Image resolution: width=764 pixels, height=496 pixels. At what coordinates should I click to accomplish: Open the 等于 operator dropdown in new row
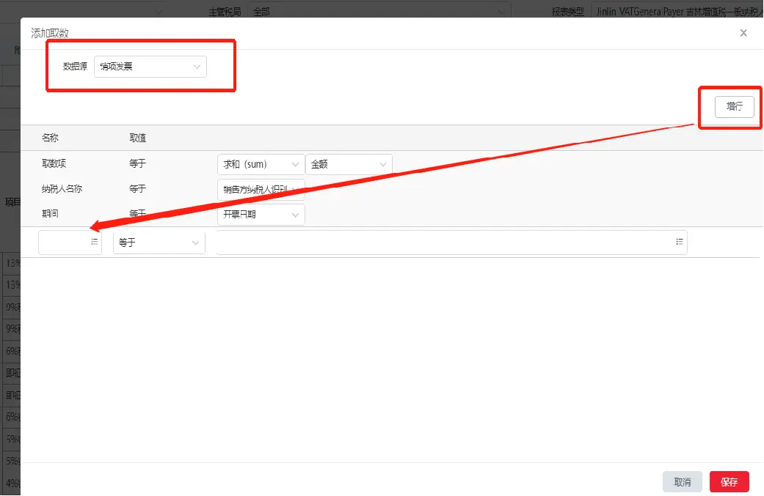159,243
